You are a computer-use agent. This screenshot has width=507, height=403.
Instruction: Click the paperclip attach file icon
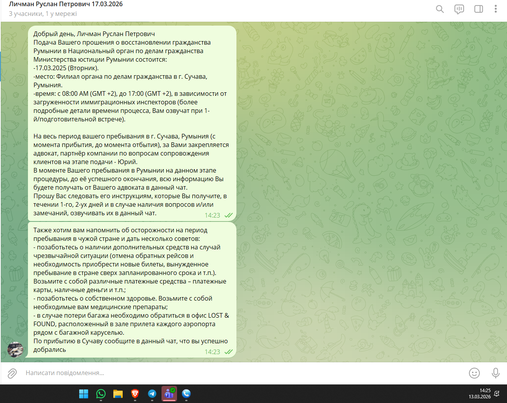(x=12, y=373)
